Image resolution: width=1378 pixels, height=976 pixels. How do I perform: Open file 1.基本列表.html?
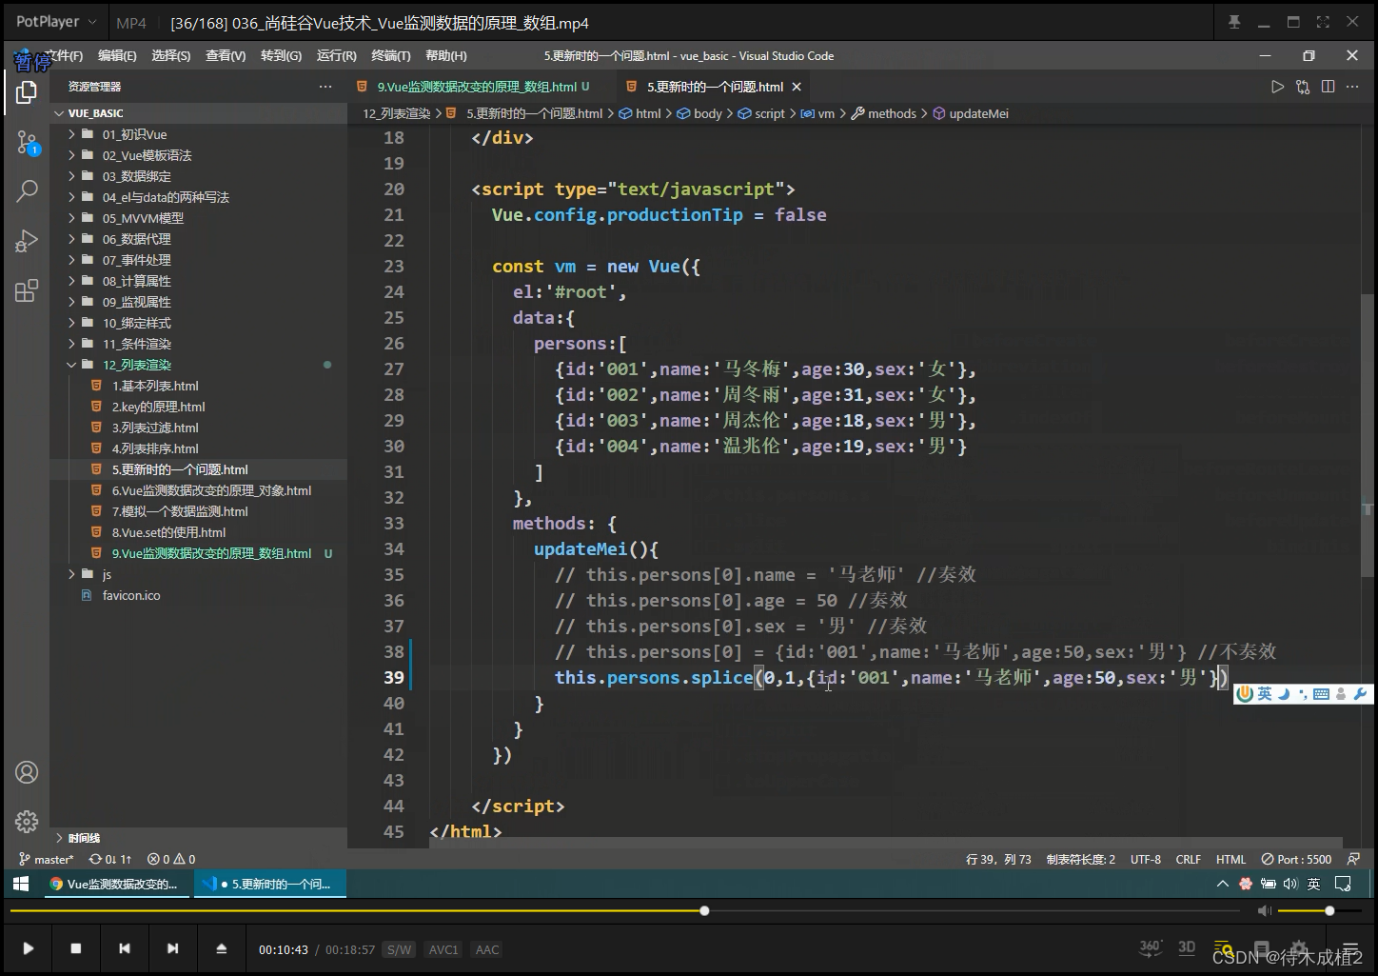point(199,386)
